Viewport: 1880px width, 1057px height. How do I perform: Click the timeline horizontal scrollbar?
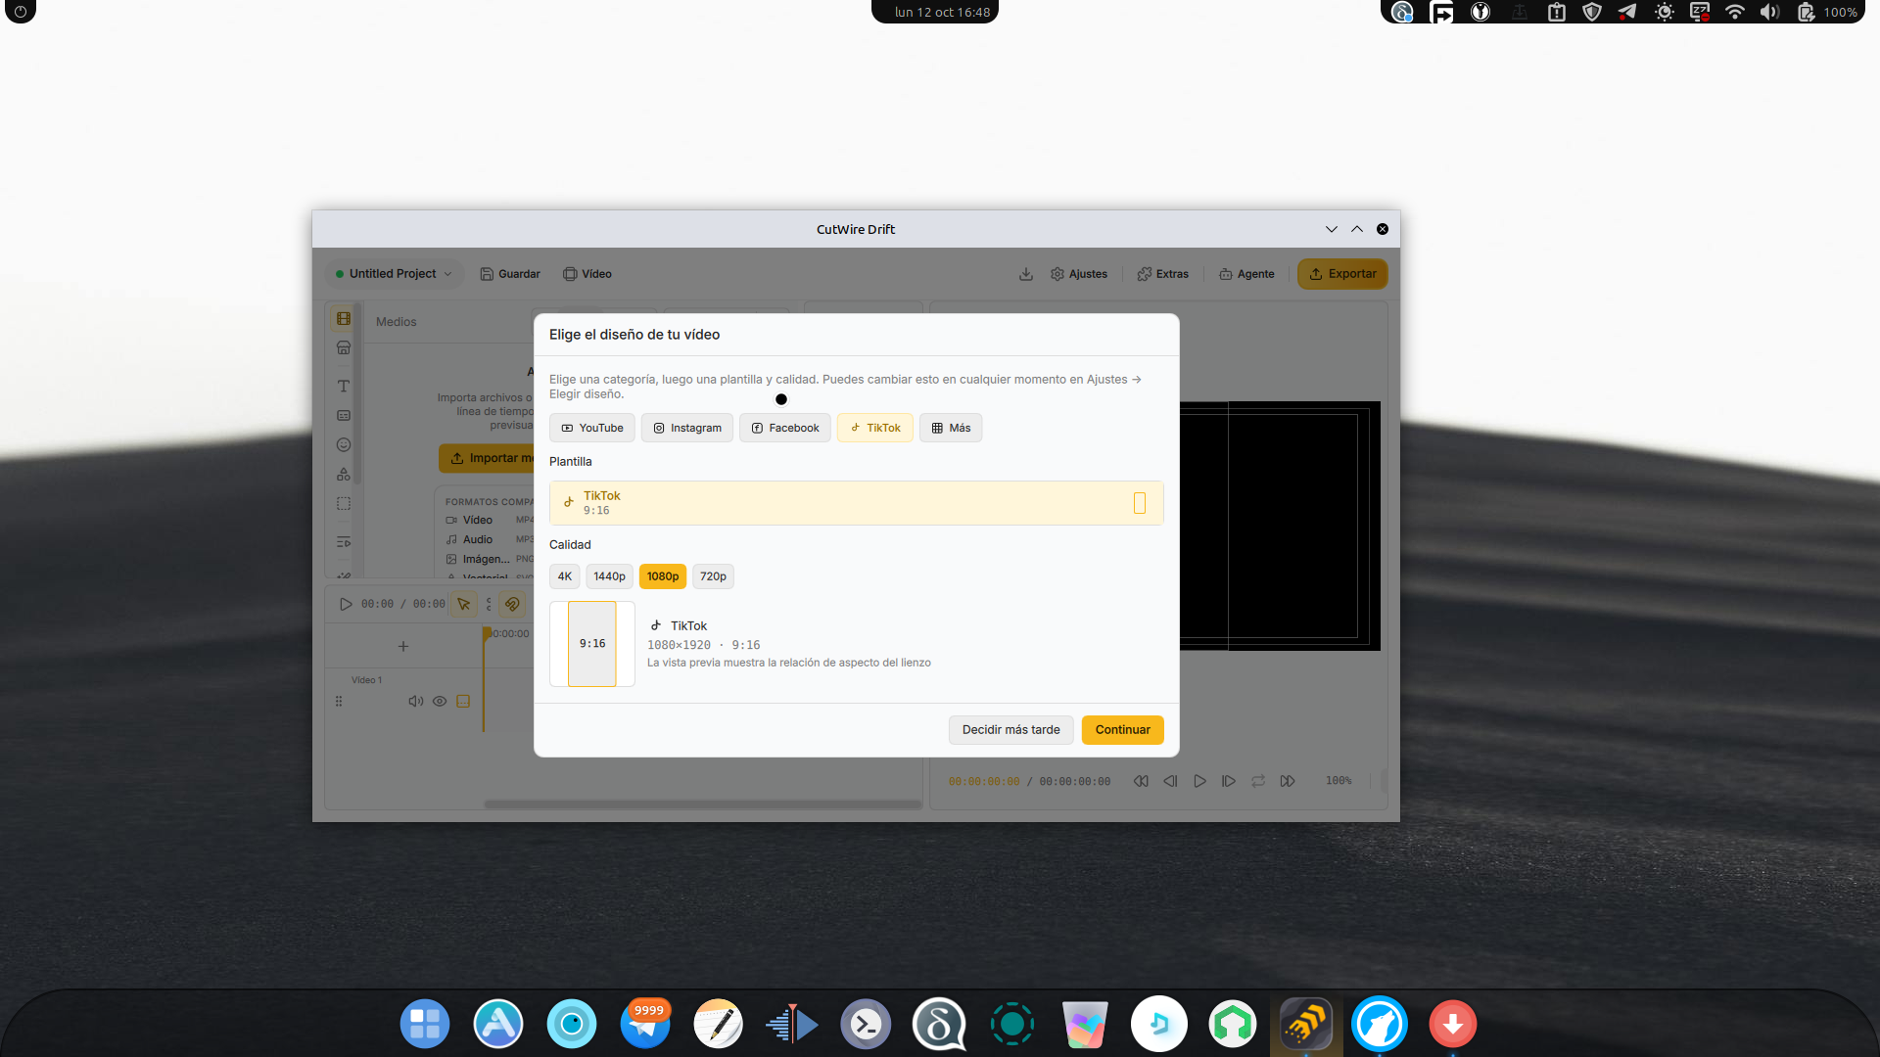pos(703,804)
